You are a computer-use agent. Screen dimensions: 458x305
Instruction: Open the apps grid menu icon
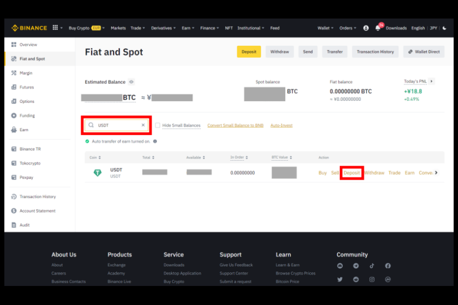click(55, 28)
